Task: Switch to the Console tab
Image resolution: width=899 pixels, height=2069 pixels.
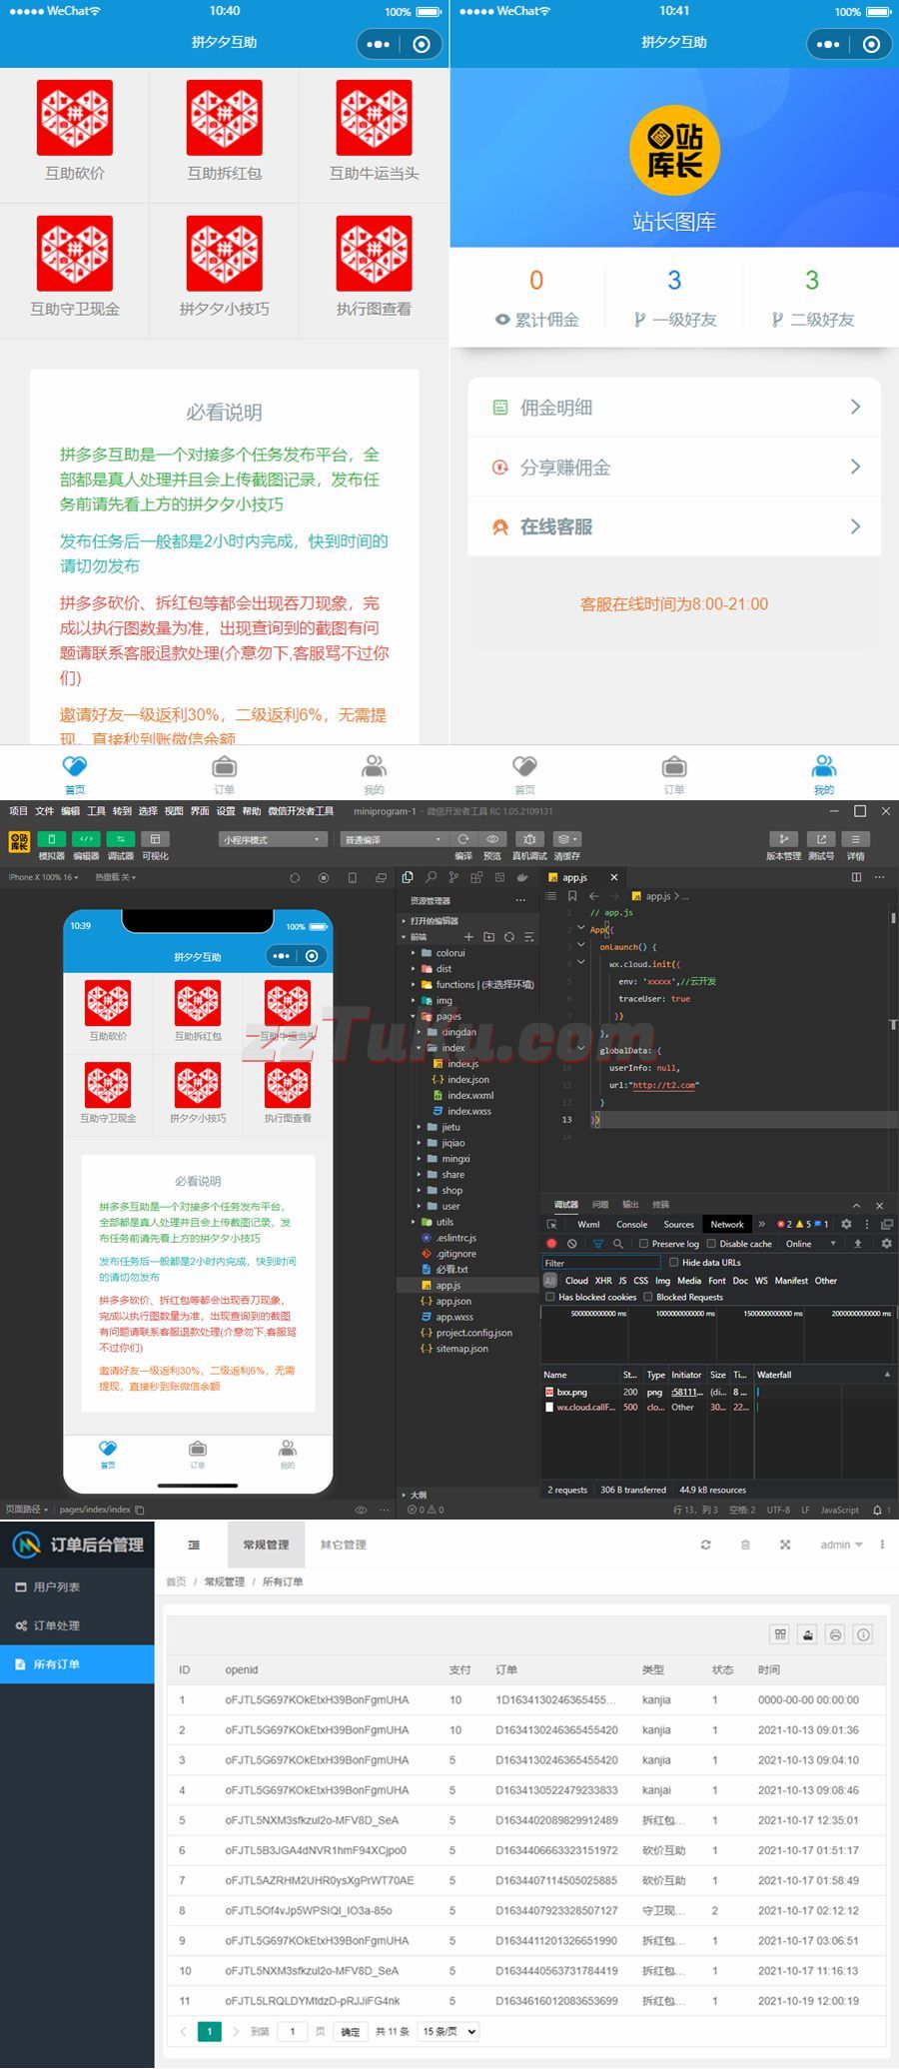Action: coord(631,1224)
